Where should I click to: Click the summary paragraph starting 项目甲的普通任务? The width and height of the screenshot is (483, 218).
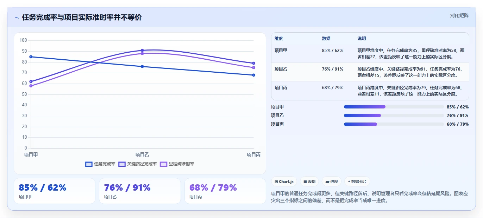[x=370, y=197]
